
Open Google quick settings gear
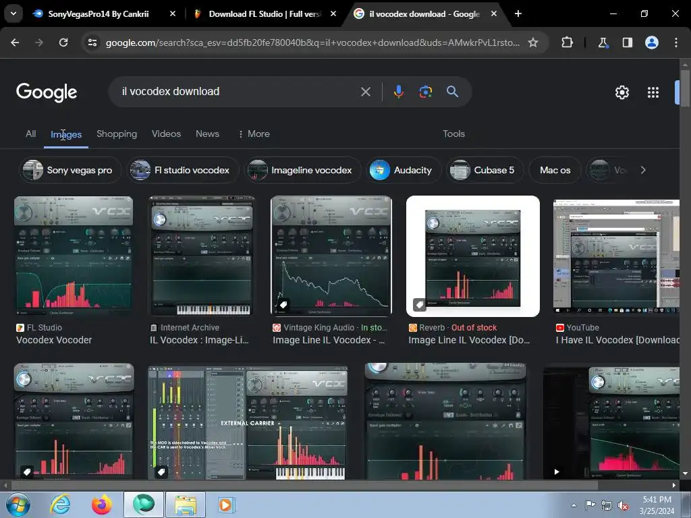tap(621, 92)
